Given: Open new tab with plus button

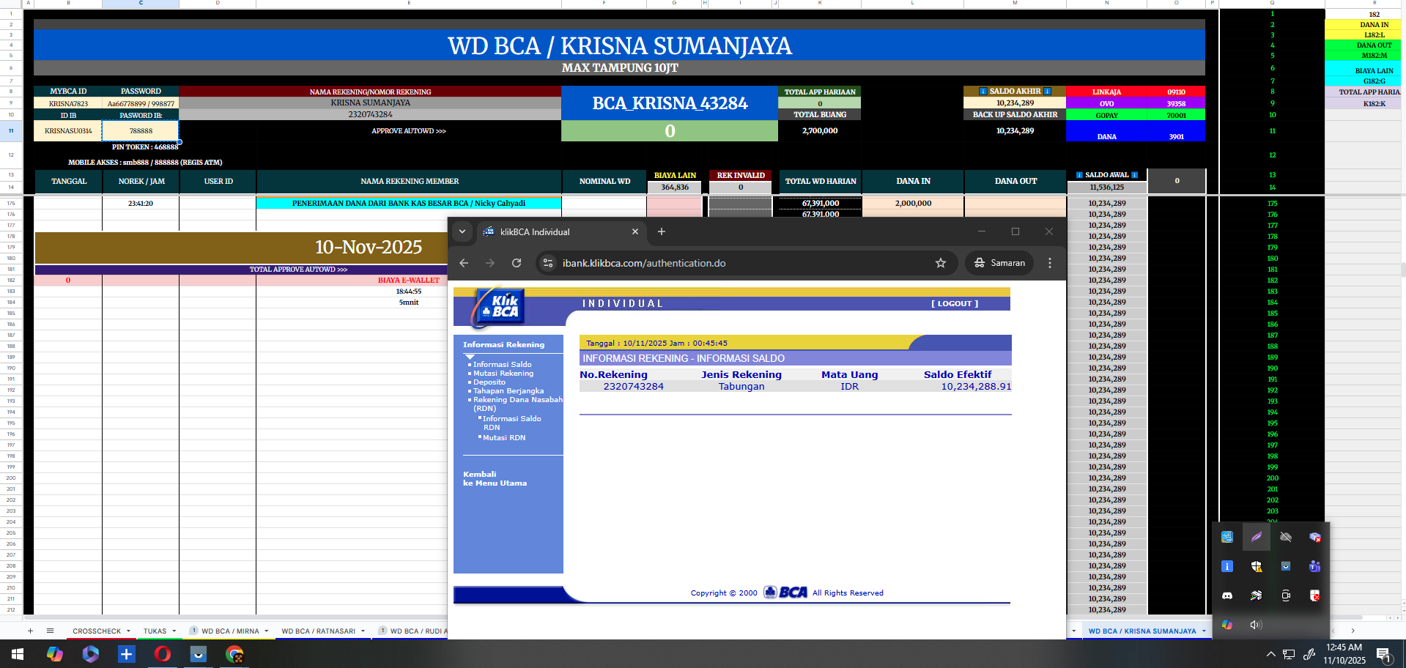Looking at the screenshot, I should click(x=662, y=231).
